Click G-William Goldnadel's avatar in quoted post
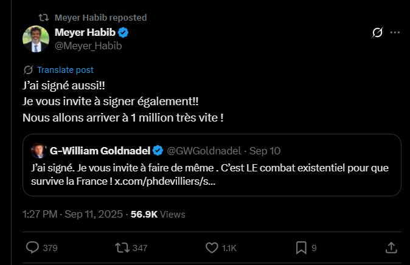This screenshot has width=410, height=265. coord(38,151)
